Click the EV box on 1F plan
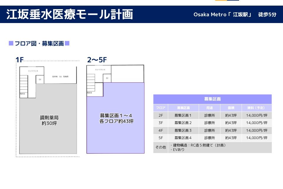Image resolution: width=283 pixels, height=189 pixels. (x=40, y=80)
